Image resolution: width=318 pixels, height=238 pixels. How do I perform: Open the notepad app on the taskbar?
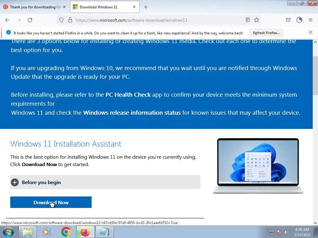[x=105, y=232]
